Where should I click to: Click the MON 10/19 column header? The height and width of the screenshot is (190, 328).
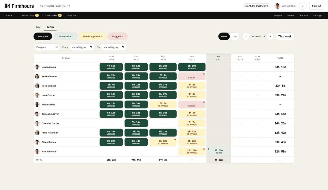point(111,58)
